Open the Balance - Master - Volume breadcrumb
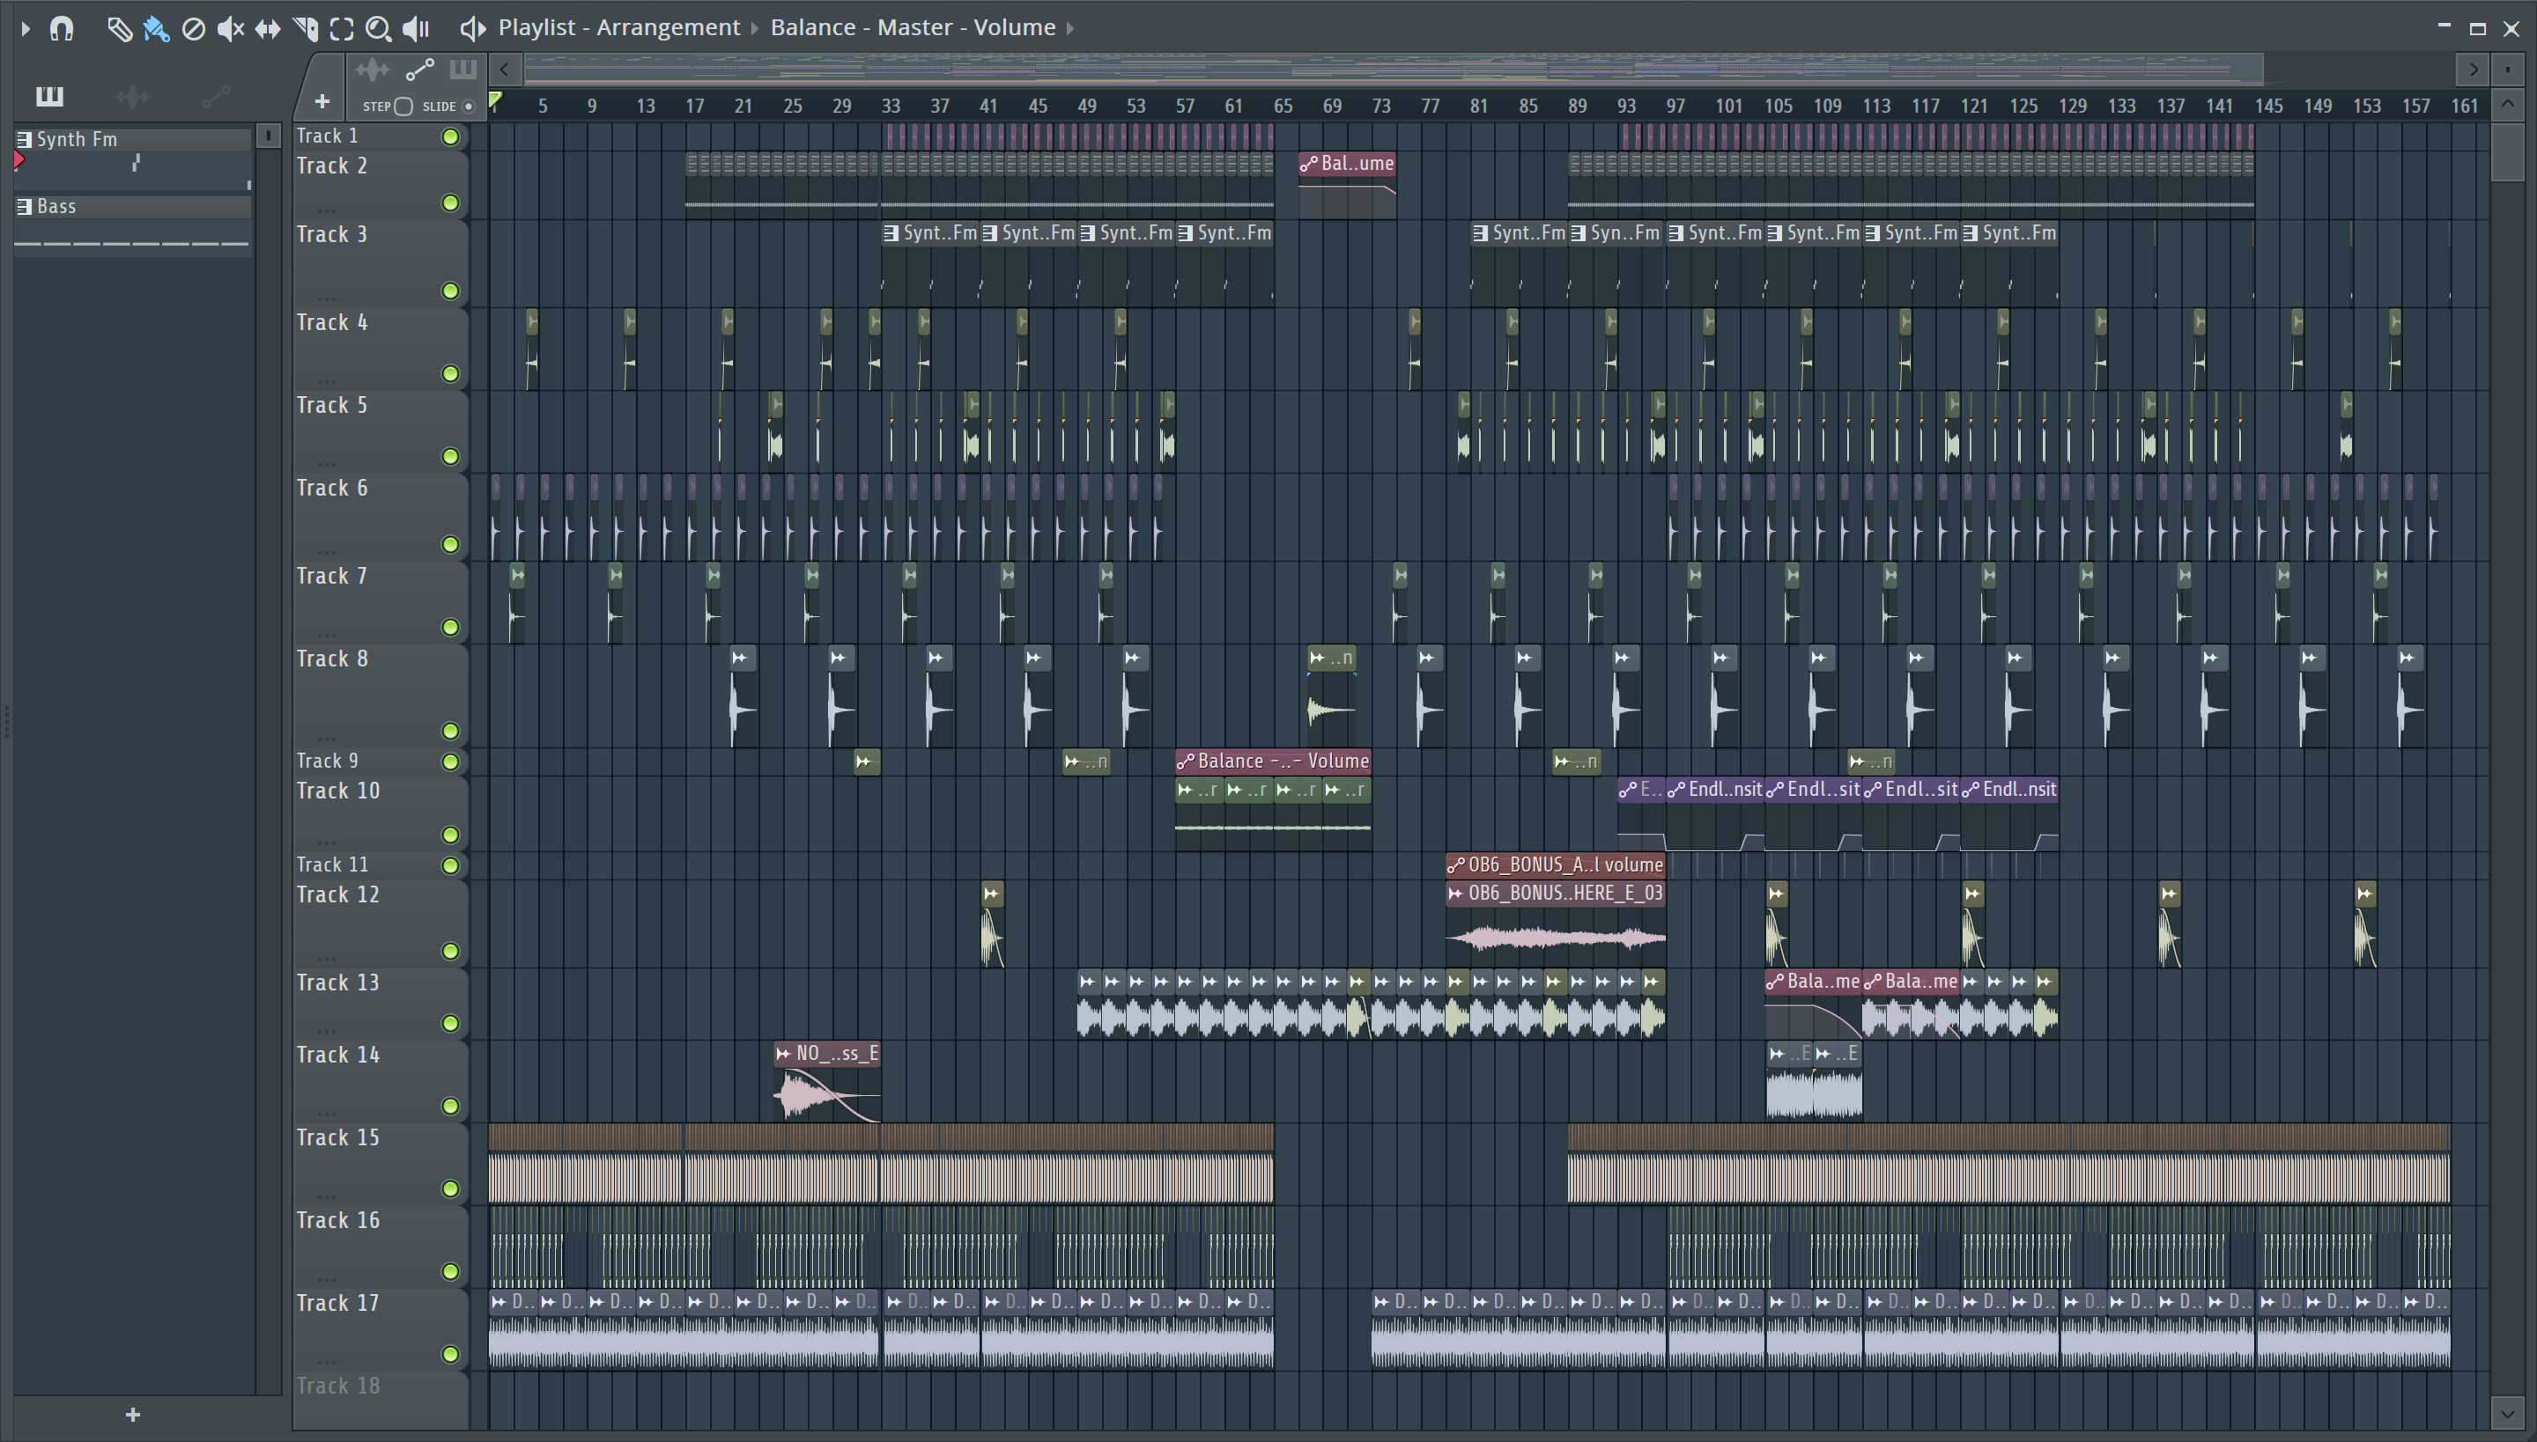This screenshot has width=2537, height=1442. pos(913,28)
